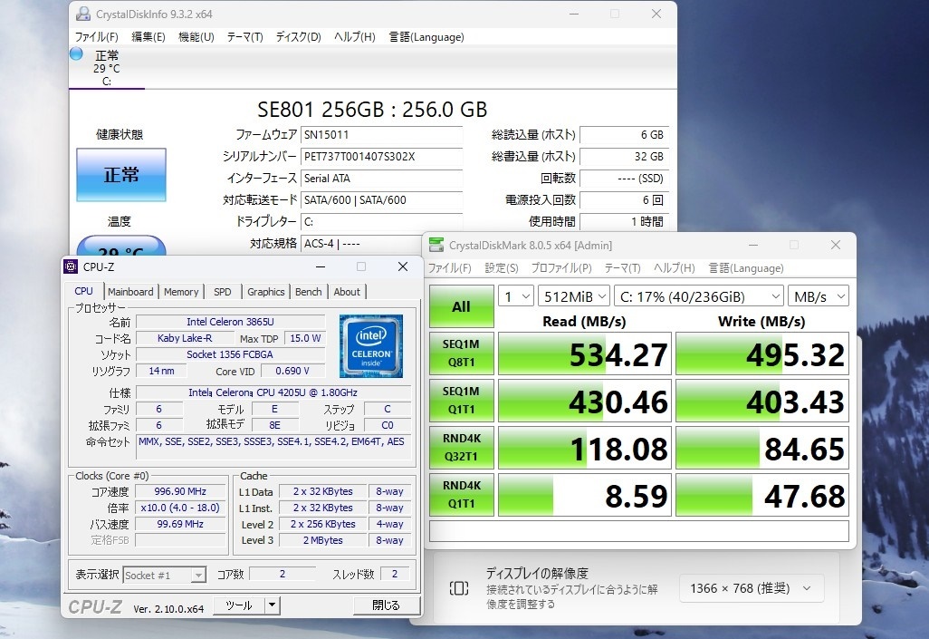Open the 1366 × 768 resolution dropdown
Screen dimensions: 929x639
pos(752,588)
